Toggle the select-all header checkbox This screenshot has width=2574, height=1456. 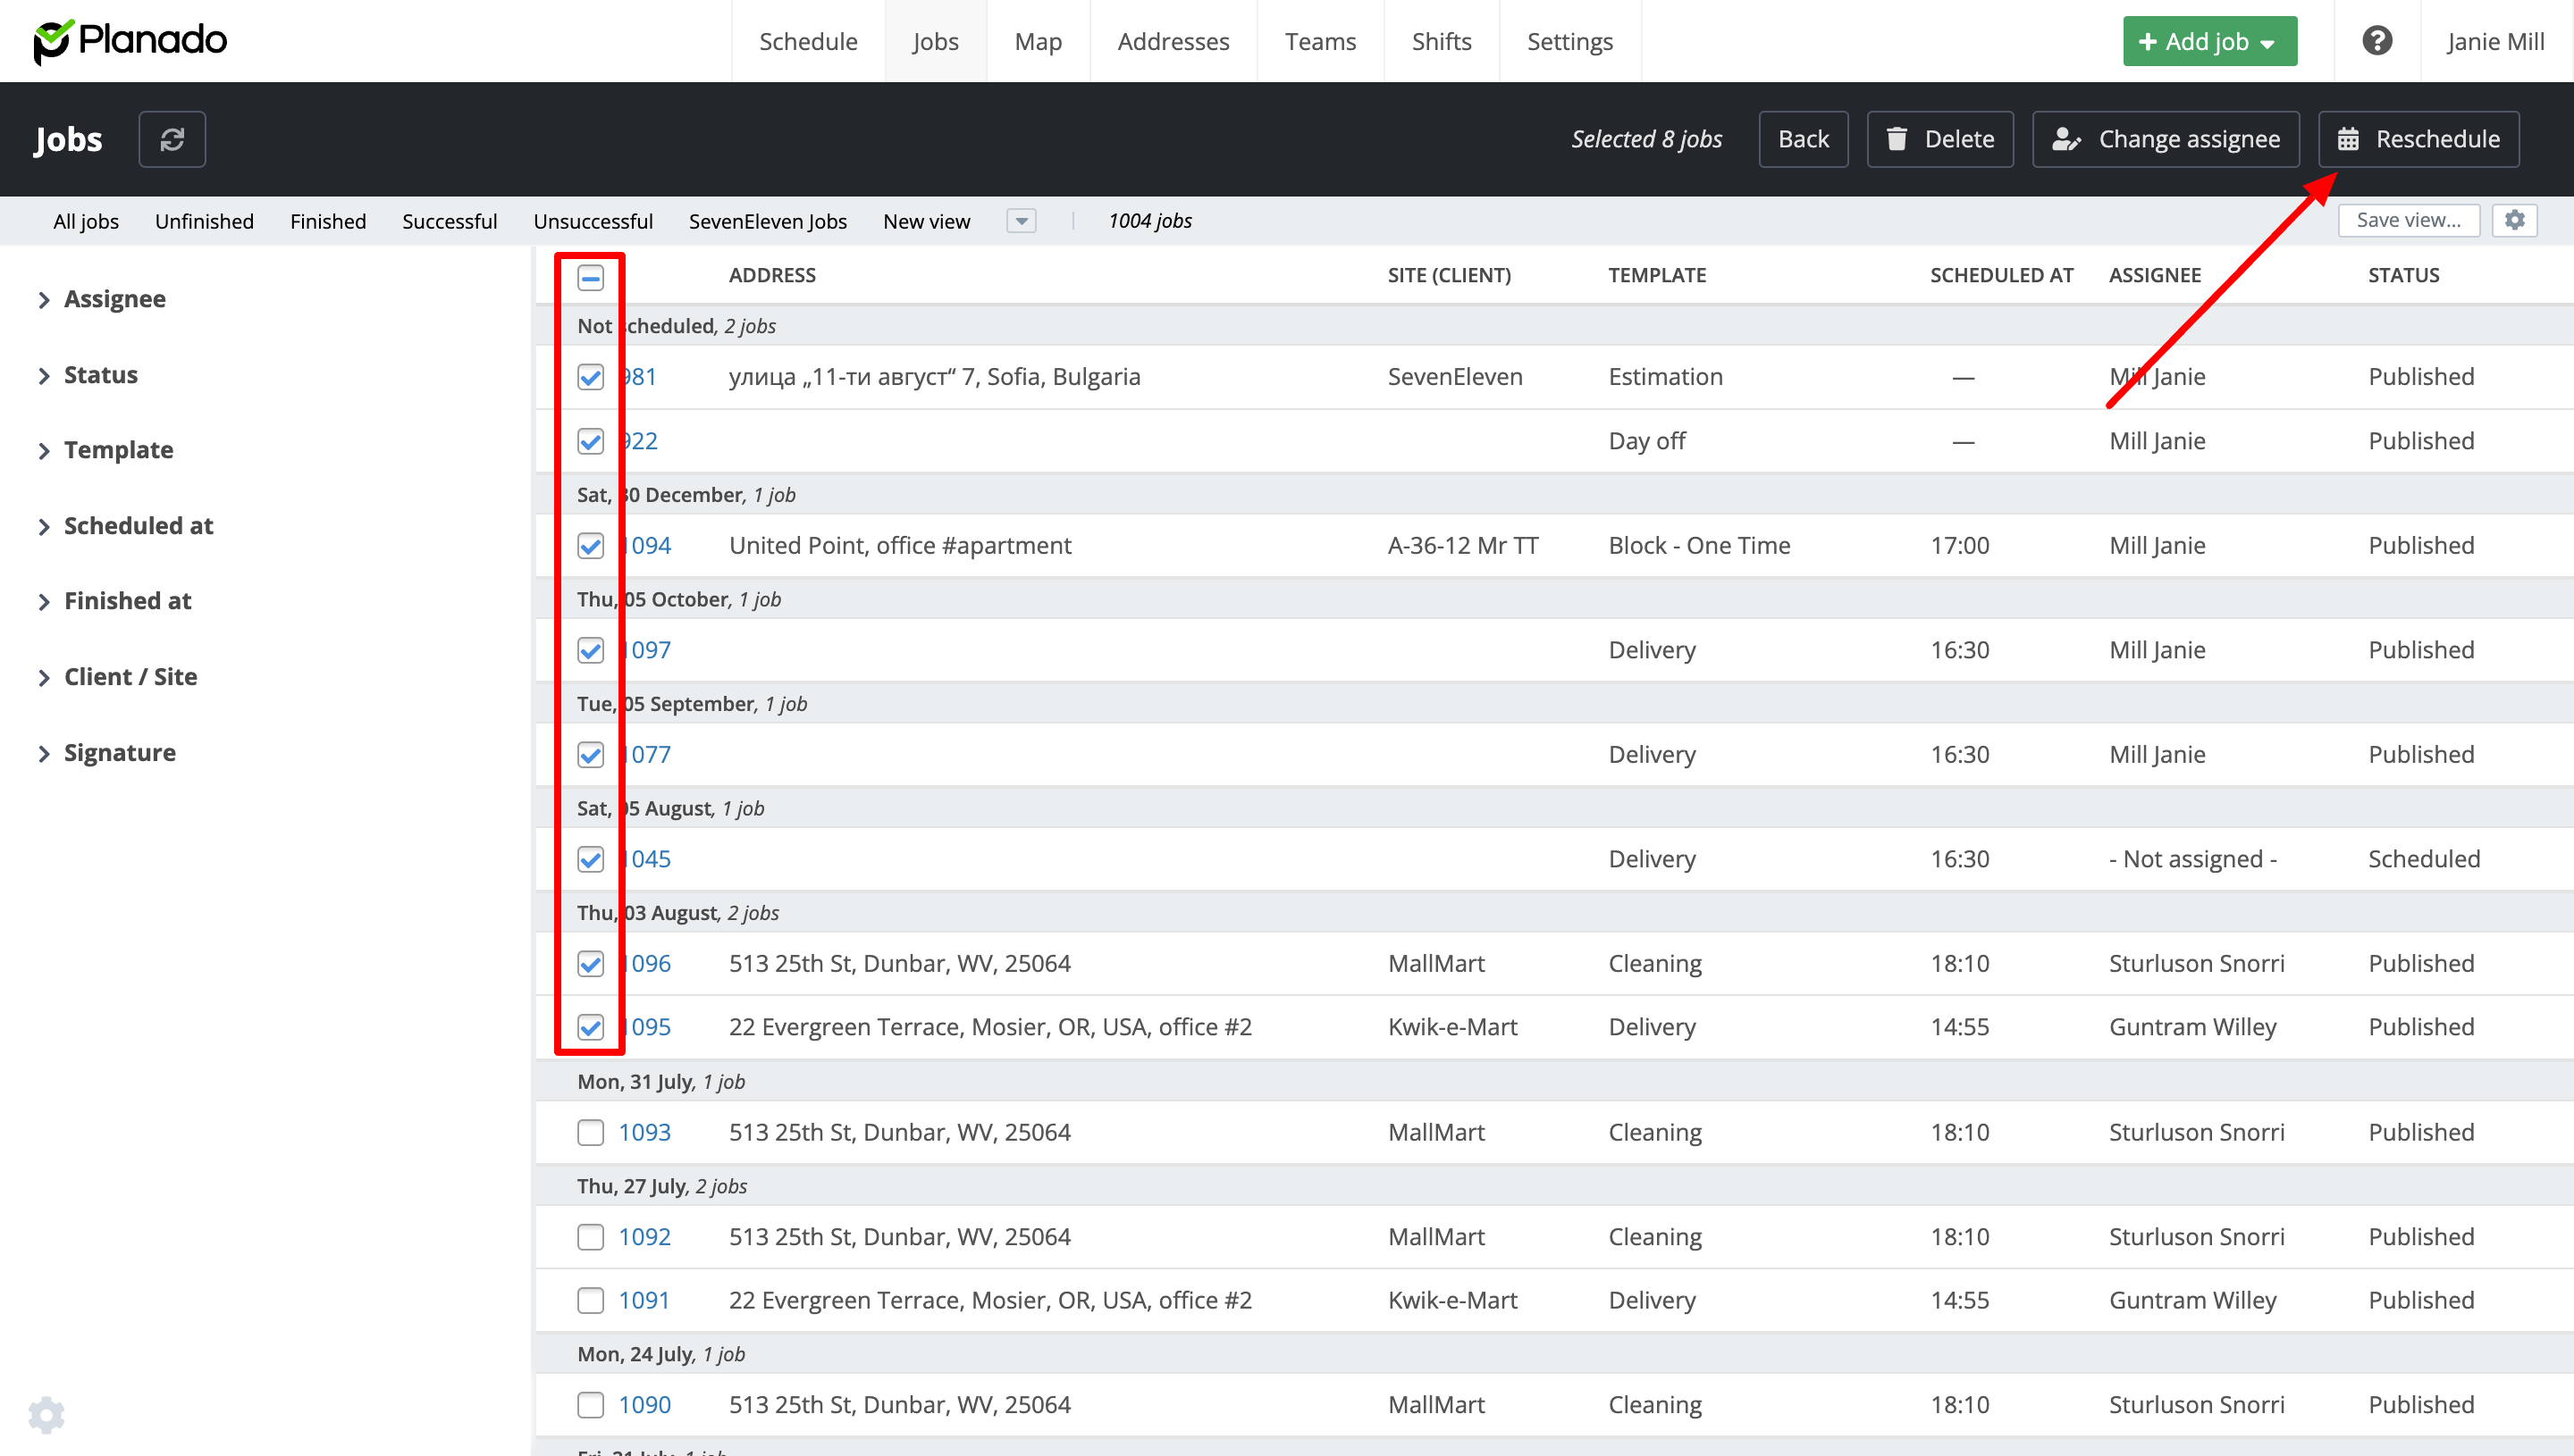click(x=590, y=277)
